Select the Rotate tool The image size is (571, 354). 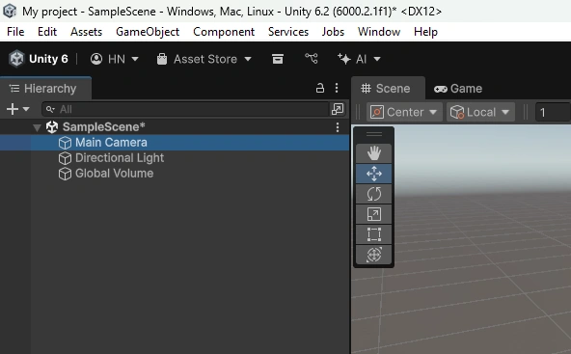click(373, 194)
